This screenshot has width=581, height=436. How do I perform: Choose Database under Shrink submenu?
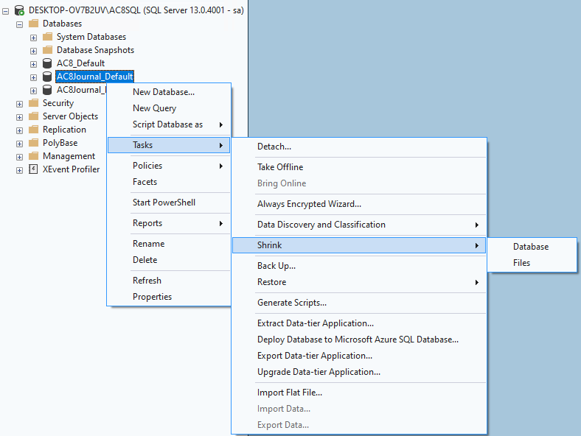(x=532, y=247)
